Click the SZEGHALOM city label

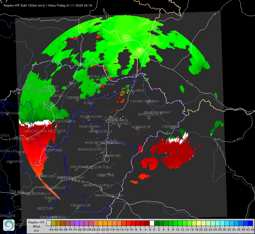(x=80, y=205)
